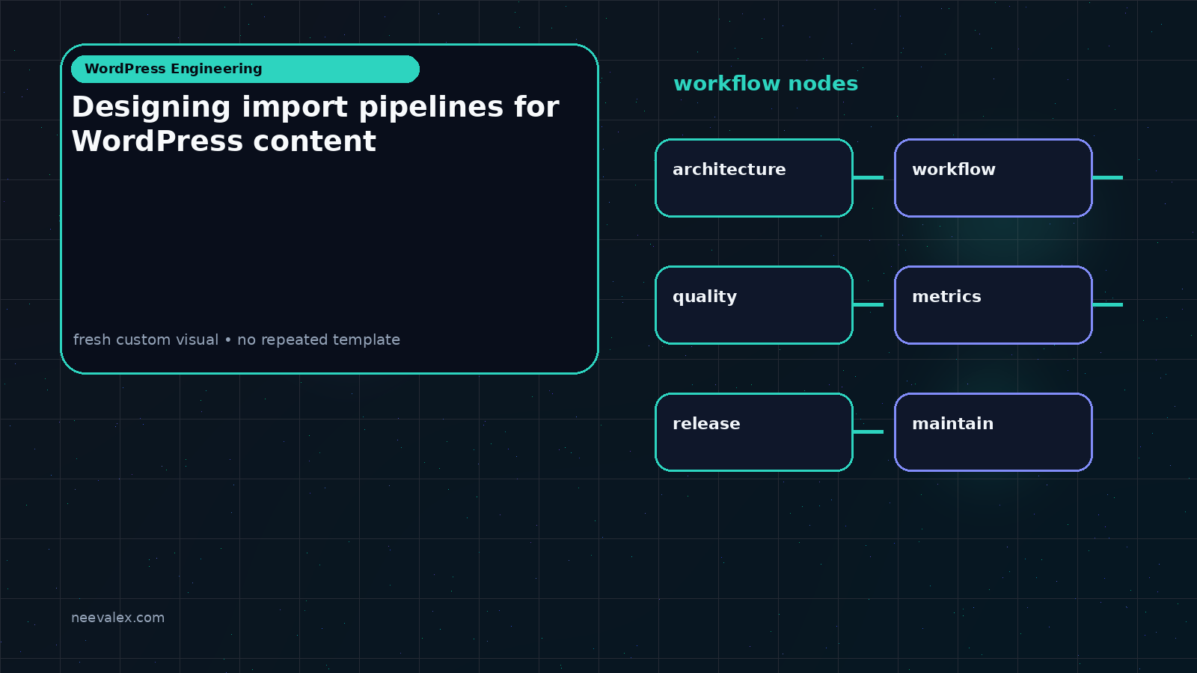Click the maintain node

994,432
